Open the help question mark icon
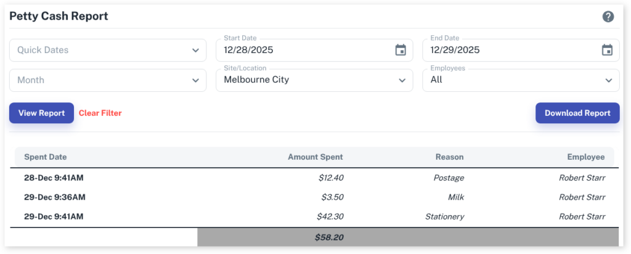 (608, 17)
